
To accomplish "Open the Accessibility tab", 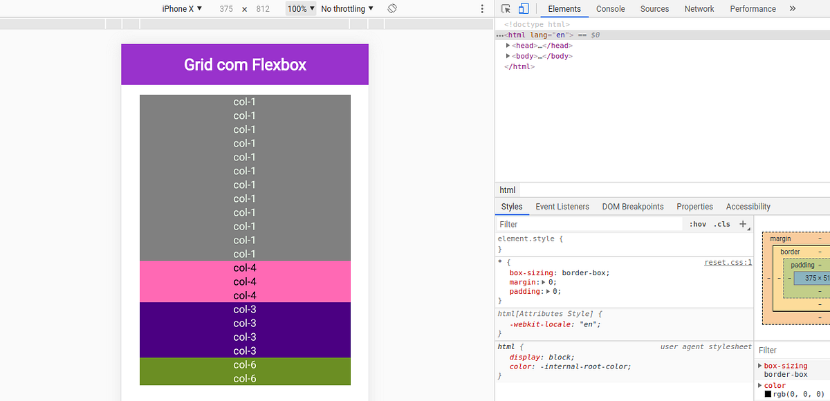I will 748,206.
